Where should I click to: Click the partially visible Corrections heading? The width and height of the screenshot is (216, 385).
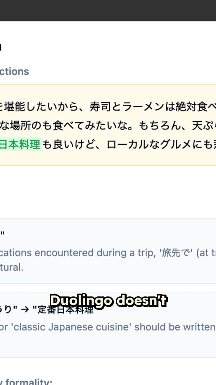pos(14,72)
